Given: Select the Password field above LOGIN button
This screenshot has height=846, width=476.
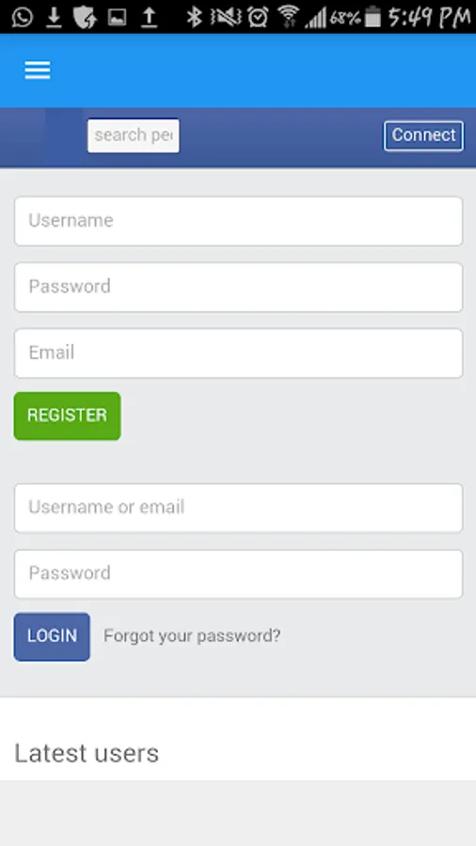Looking at the screenshot, I should [239, 573].
